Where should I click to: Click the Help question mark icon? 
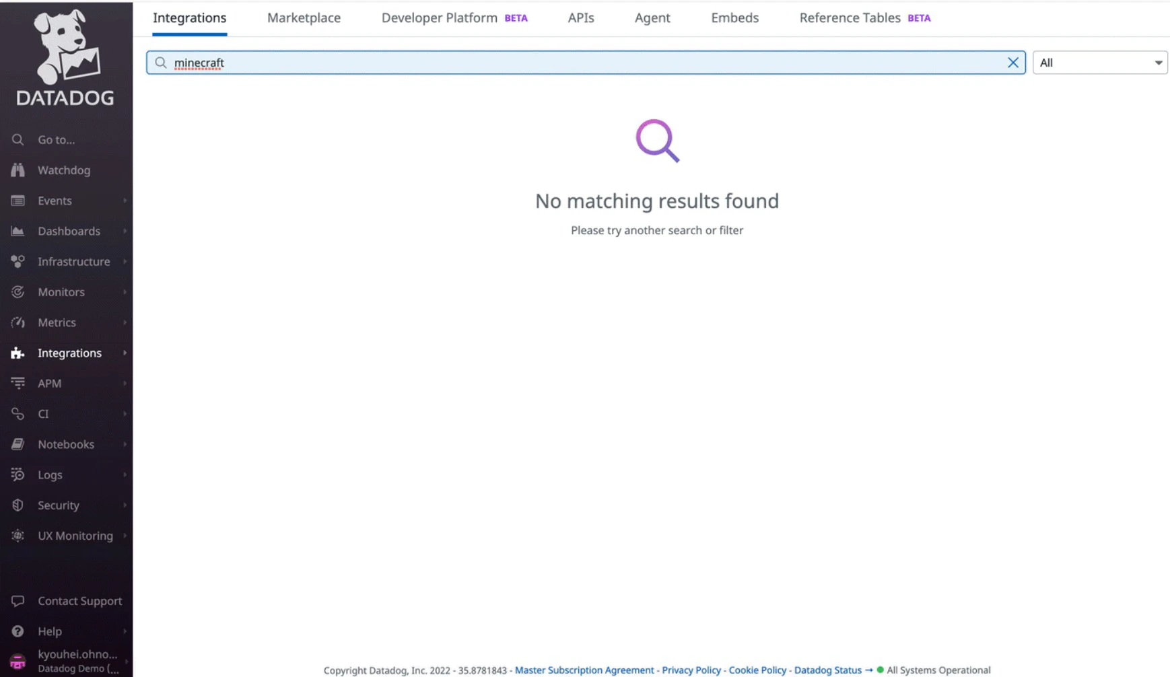coord(18,631)
